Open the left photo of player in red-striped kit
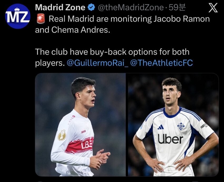 pos(80,125)
